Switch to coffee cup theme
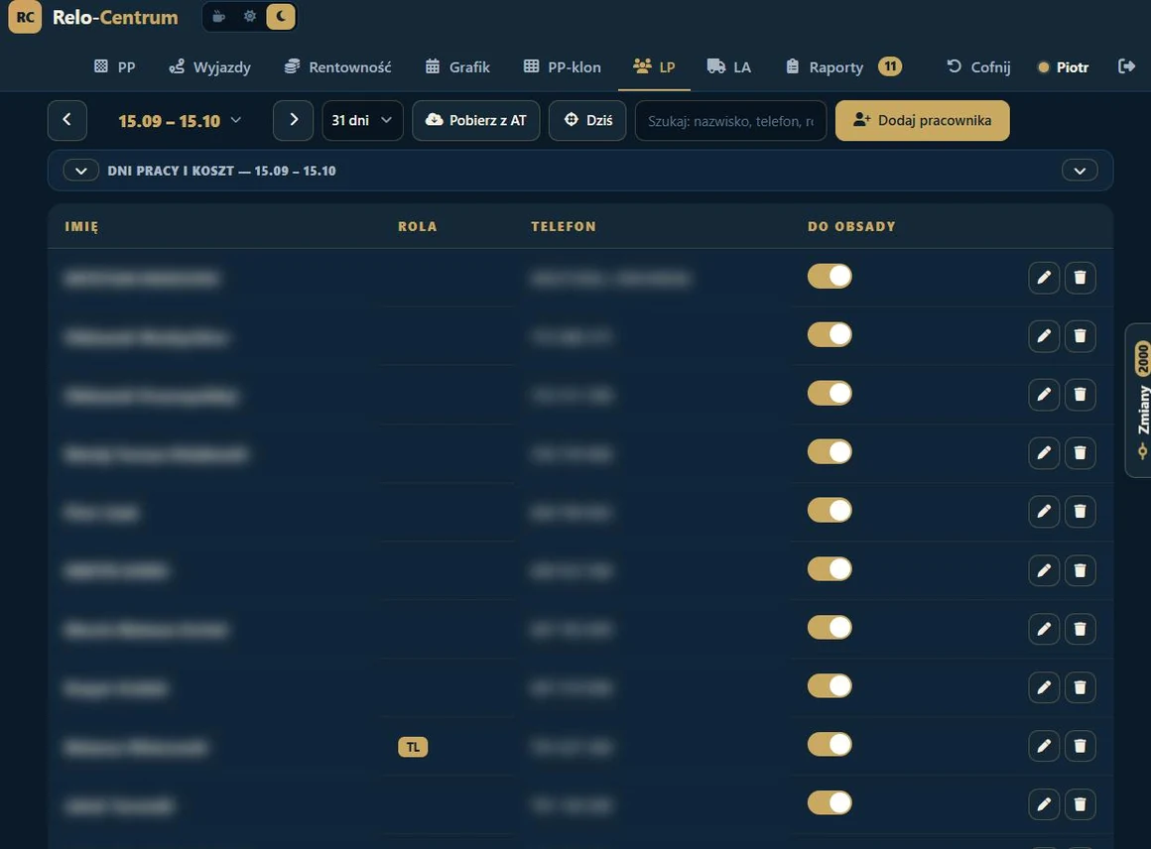Image resolution: width=1151 pixels, height=849 pixels. coord(218,17)
